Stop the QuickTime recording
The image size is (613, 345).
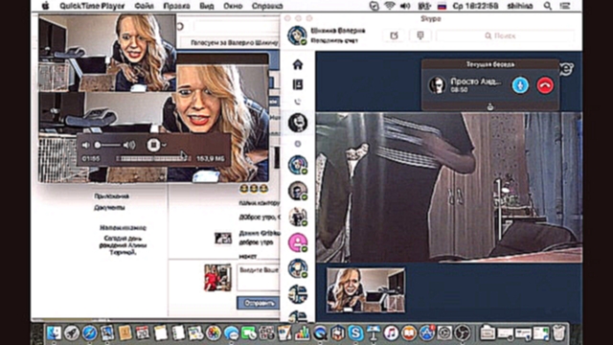pyautogui.click(x=153, y=145)
